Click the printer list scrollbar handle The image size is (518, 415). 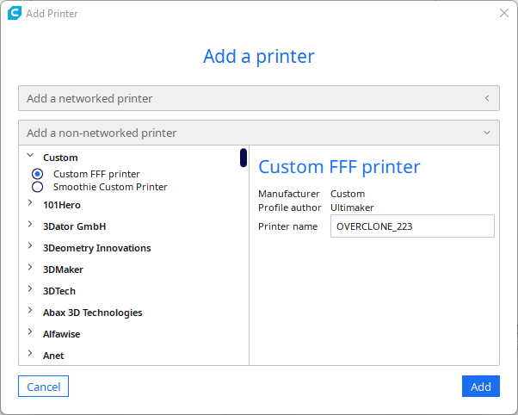244,158
